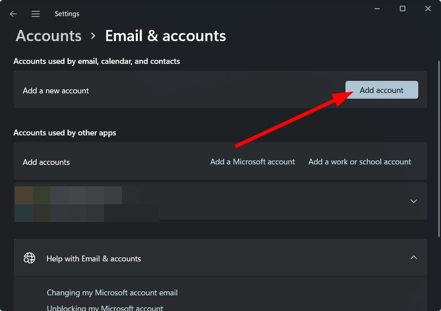The image size is (441, 311).
Task: Close the Settings window
Action: (428, 9)
